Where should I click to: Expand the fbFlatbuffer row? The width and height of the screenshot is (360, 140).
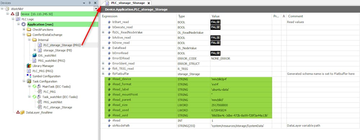pyautogui.click(x=103, y=74)
